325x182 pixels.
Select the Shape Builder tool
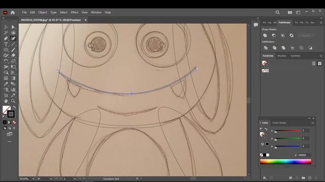(x=6, y=72)
